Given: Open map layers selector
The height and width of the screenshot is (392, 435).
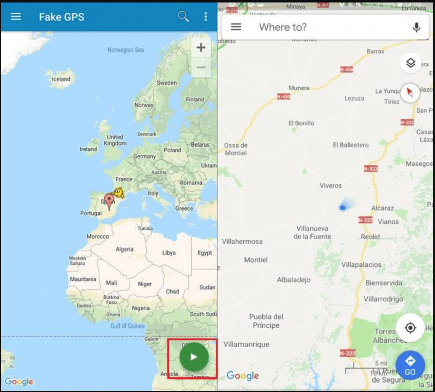Looking at the screenshot, I should (410, 63).
